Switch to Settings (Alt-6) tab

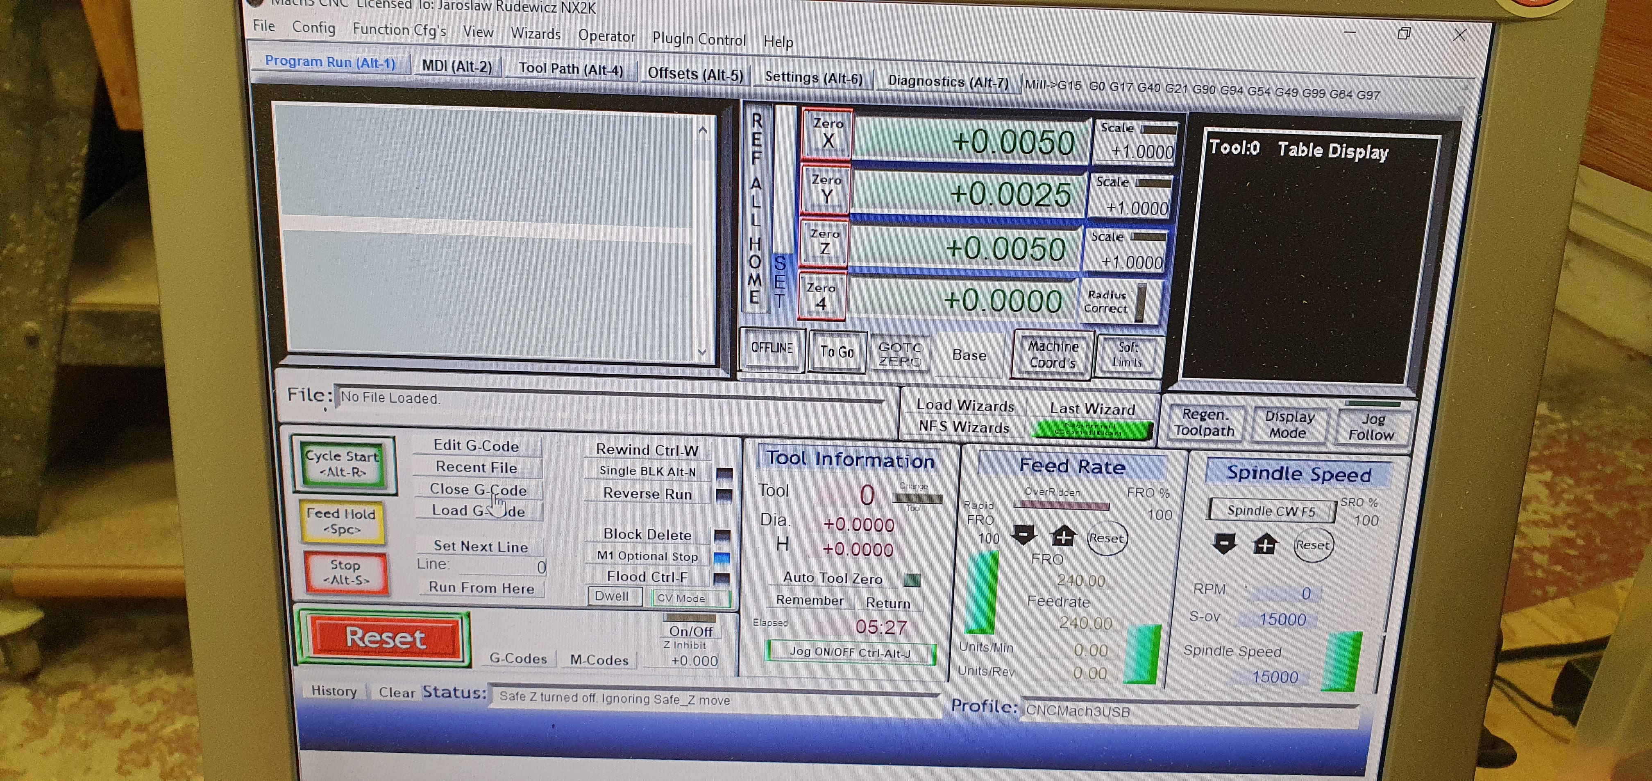[x=813, y=77]
